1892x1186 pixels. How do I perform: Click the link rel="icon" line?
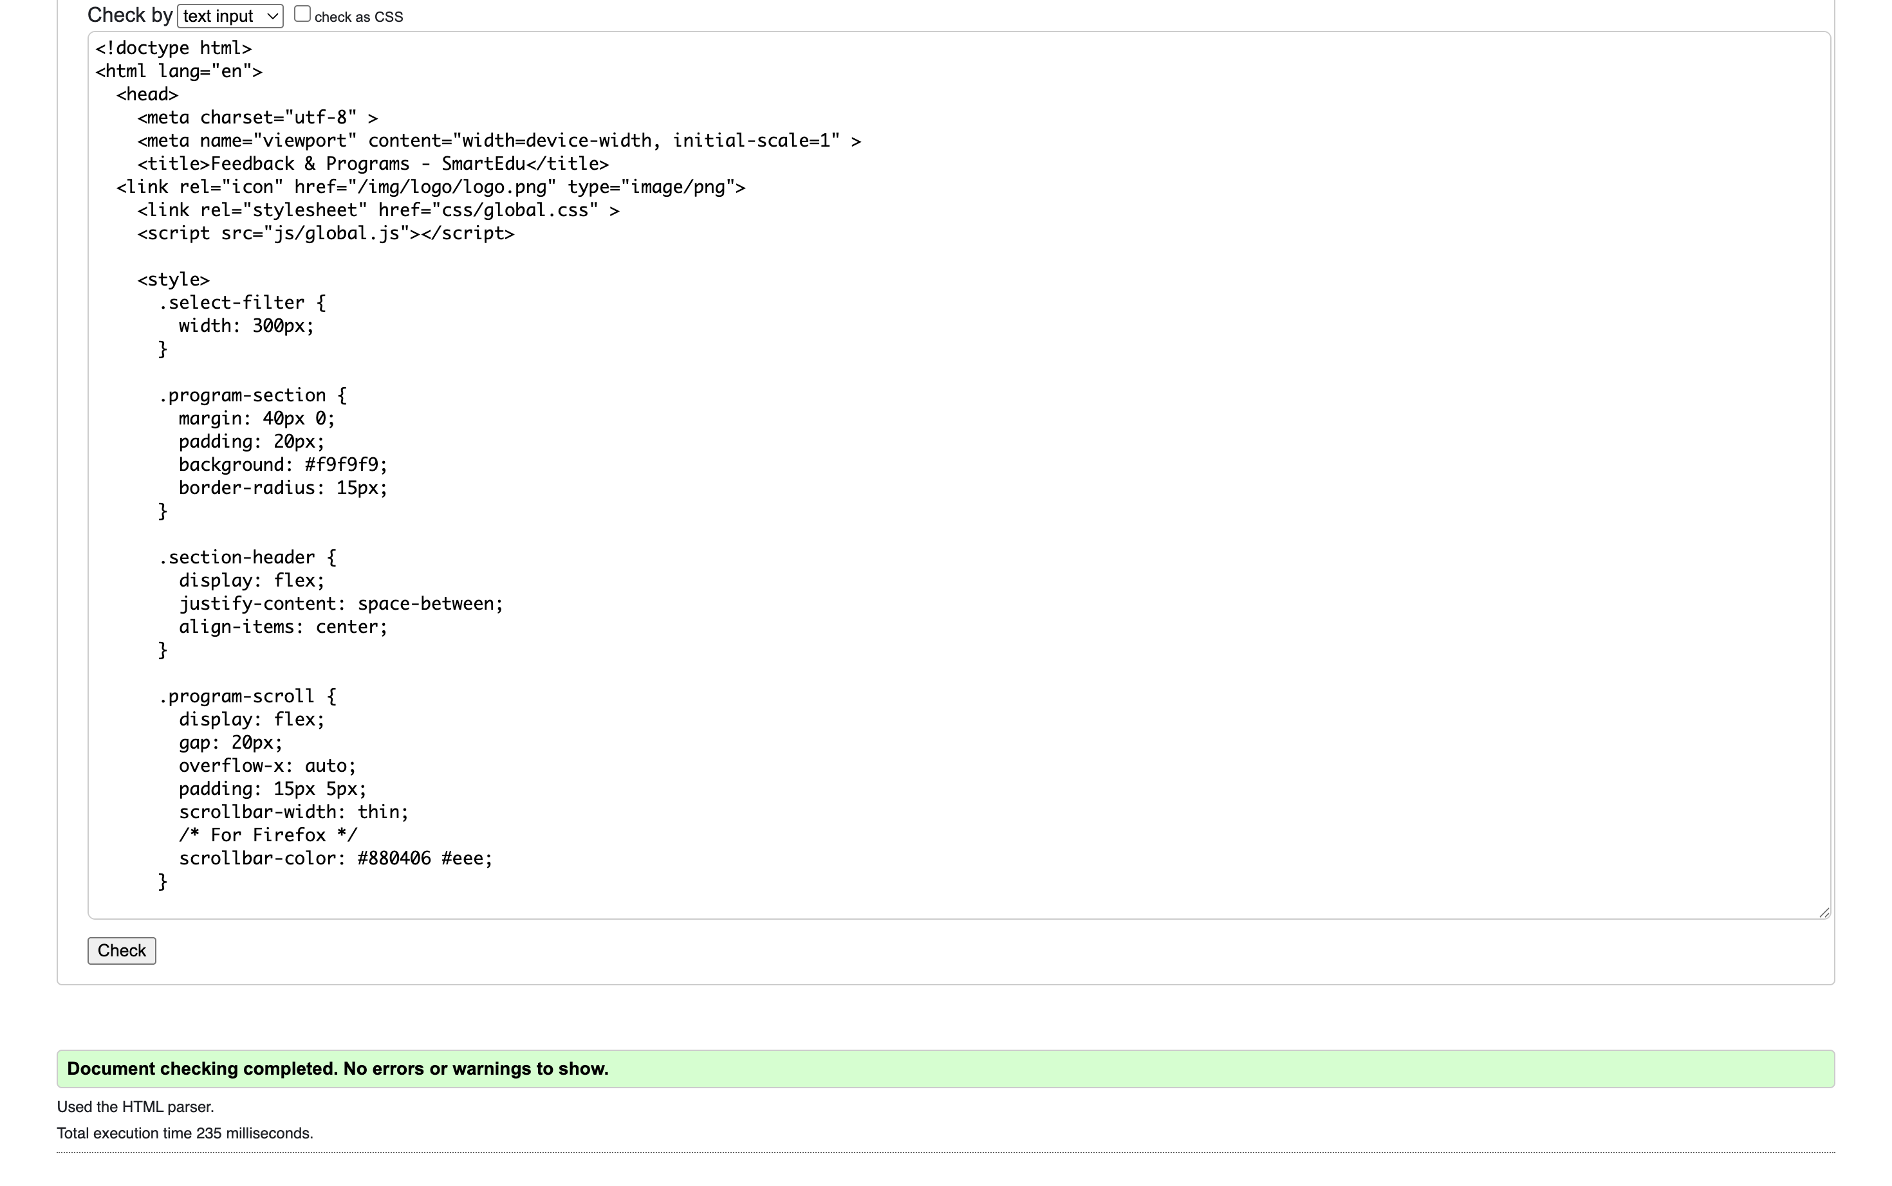pyautogui.click(x=430, y=187)
